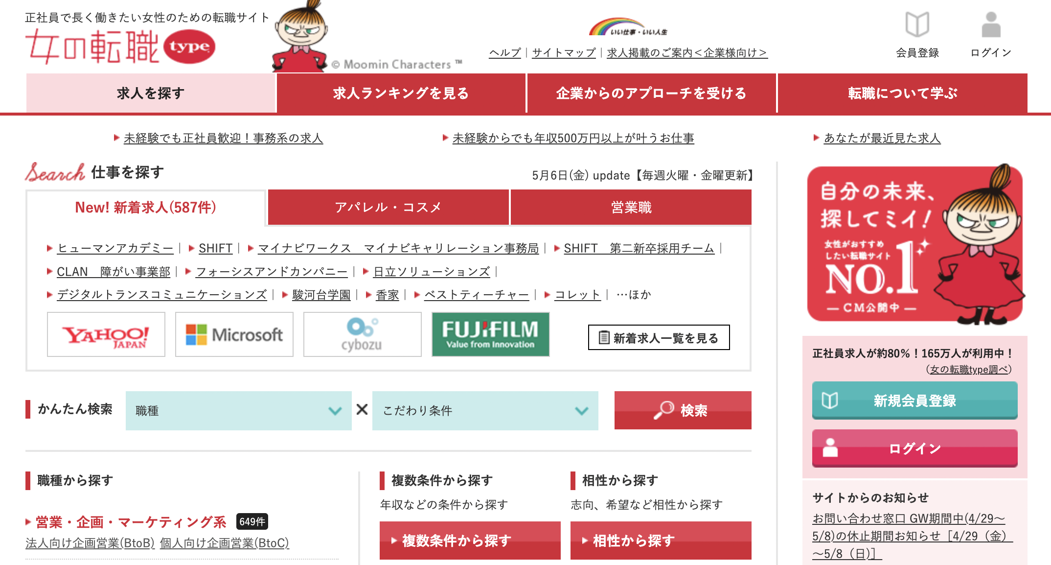Click the 会員登録 book icon in header

click(917, 24)
